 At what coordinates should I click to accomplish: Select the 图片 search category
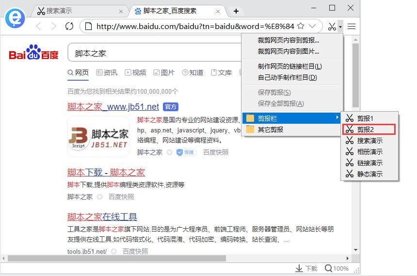164,73
